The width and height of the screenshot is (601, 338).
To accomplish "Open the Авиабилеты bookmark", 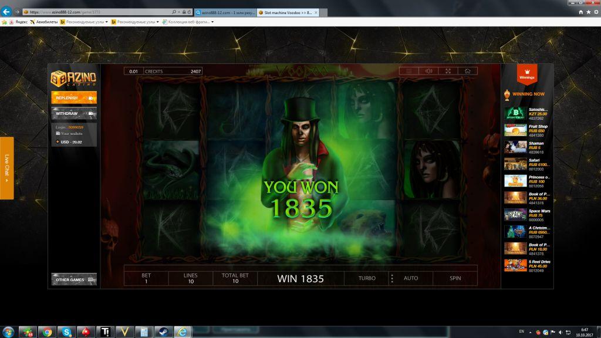I will [x=43, y=22].
